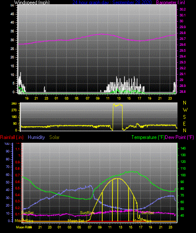196x233 pixels.
Task: Click the '0.4' rainfall axis value
Action: point(18,195)
